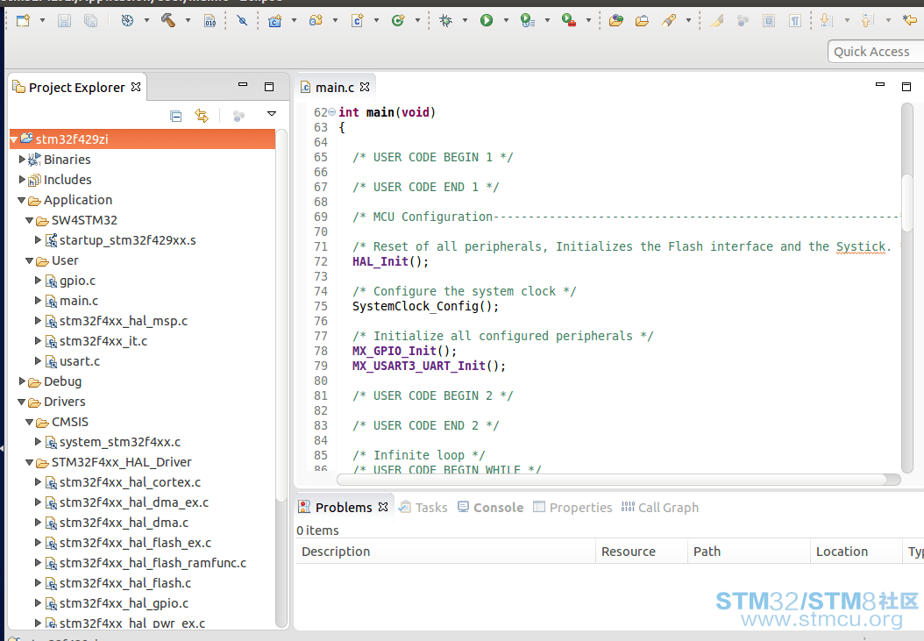Image resolution: width=924 pixels, height=641 pixels.
Task: Switch to the Console tab
Action: [x=497, y=507]
